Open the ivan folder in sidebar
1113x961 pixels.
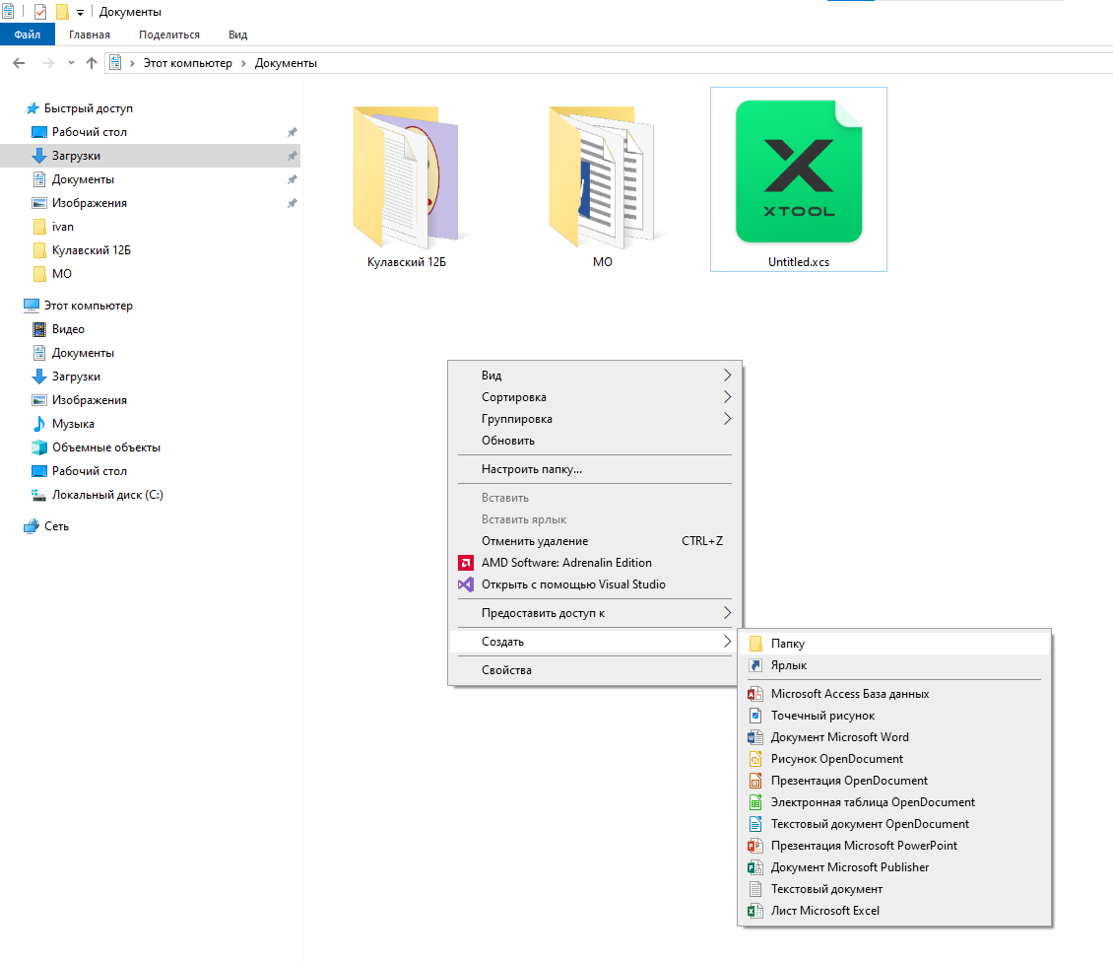pos(62,227)
